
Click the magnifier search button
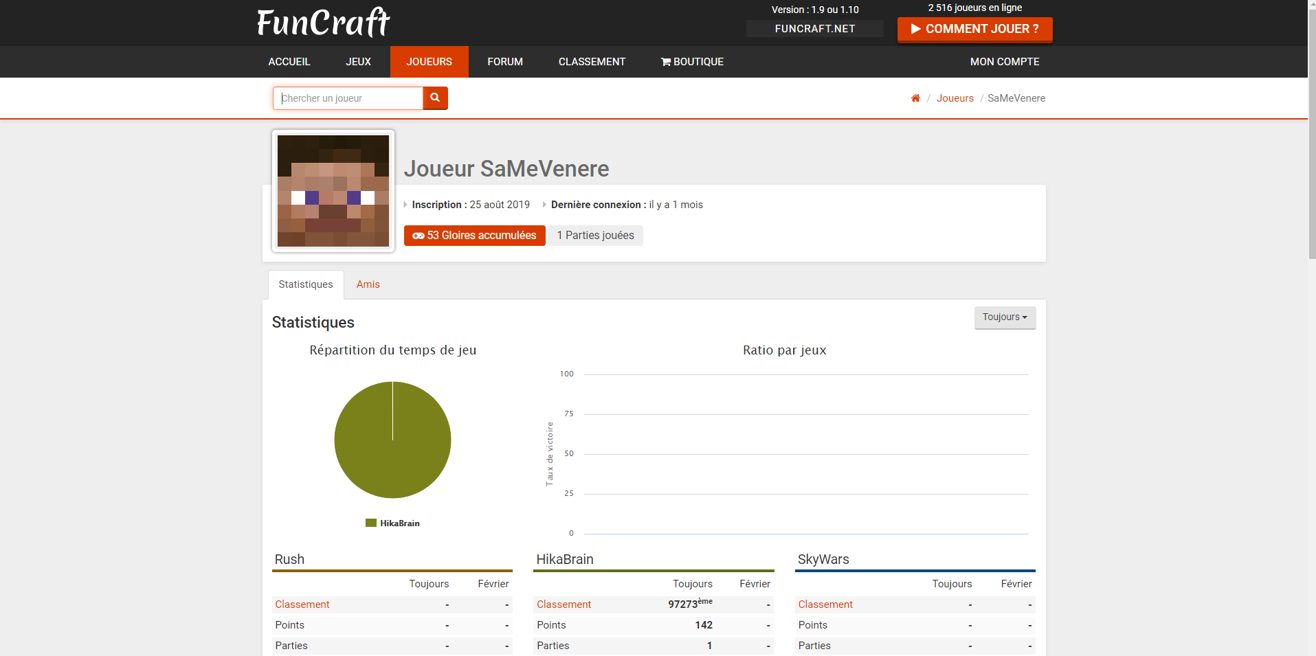435,98
